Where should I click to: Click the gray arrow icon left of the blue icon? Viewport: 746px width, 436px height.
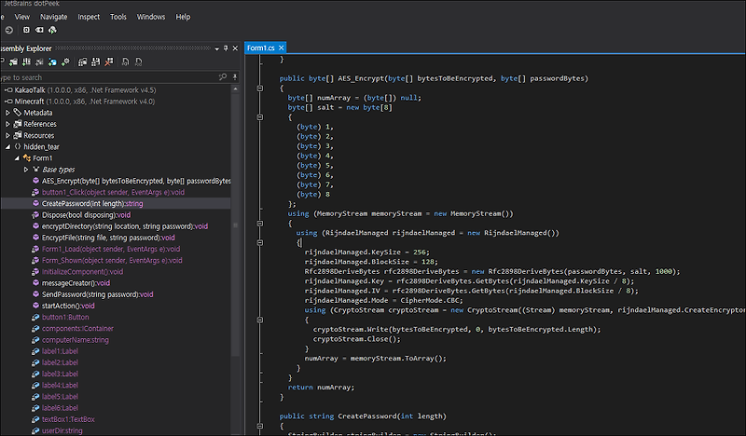pos(39,61)
